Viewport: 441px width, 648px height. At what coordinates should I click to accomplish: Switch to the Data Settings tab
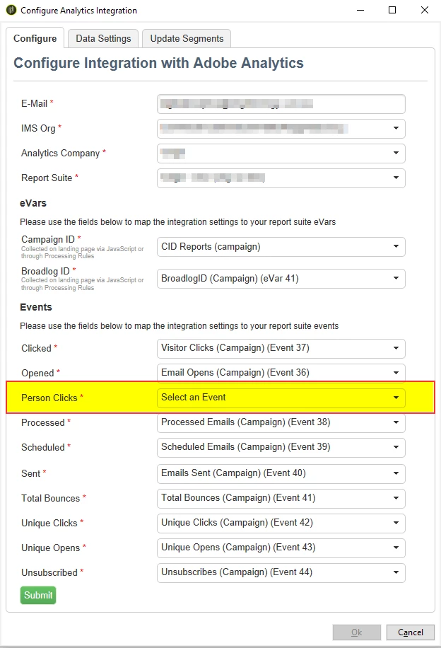coord(103,38)
